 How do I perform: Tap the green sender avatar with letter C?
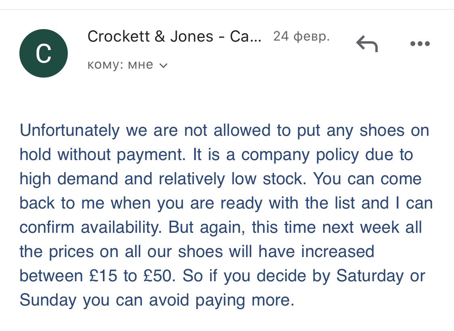click(44, 53)
